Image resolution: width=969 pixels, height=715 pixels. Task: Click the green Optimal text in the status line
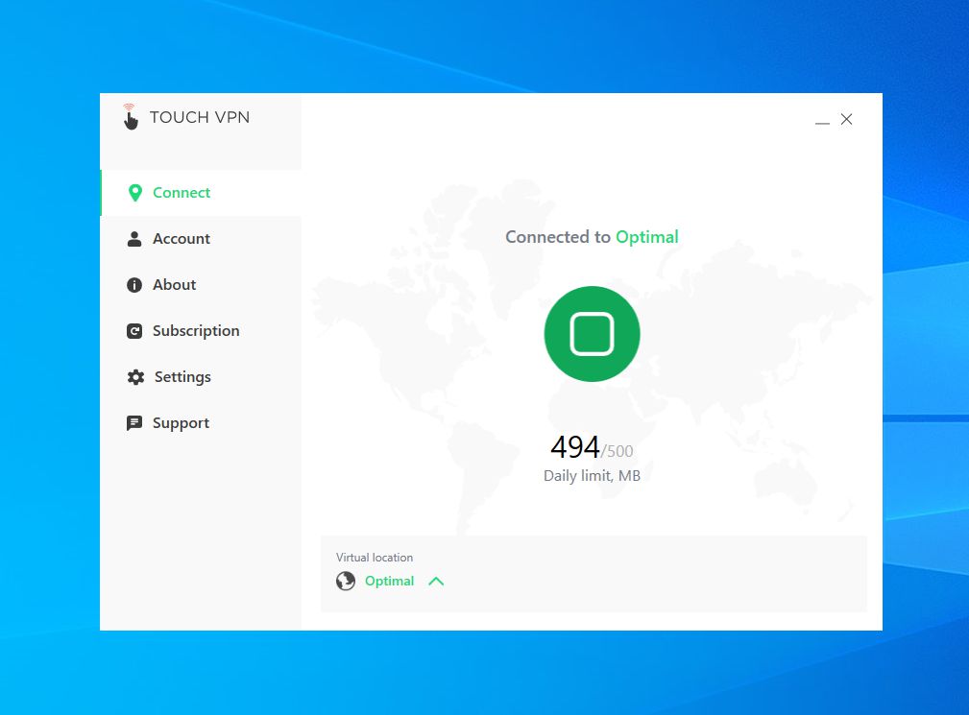pyautogui.click(x=647, y=237)
